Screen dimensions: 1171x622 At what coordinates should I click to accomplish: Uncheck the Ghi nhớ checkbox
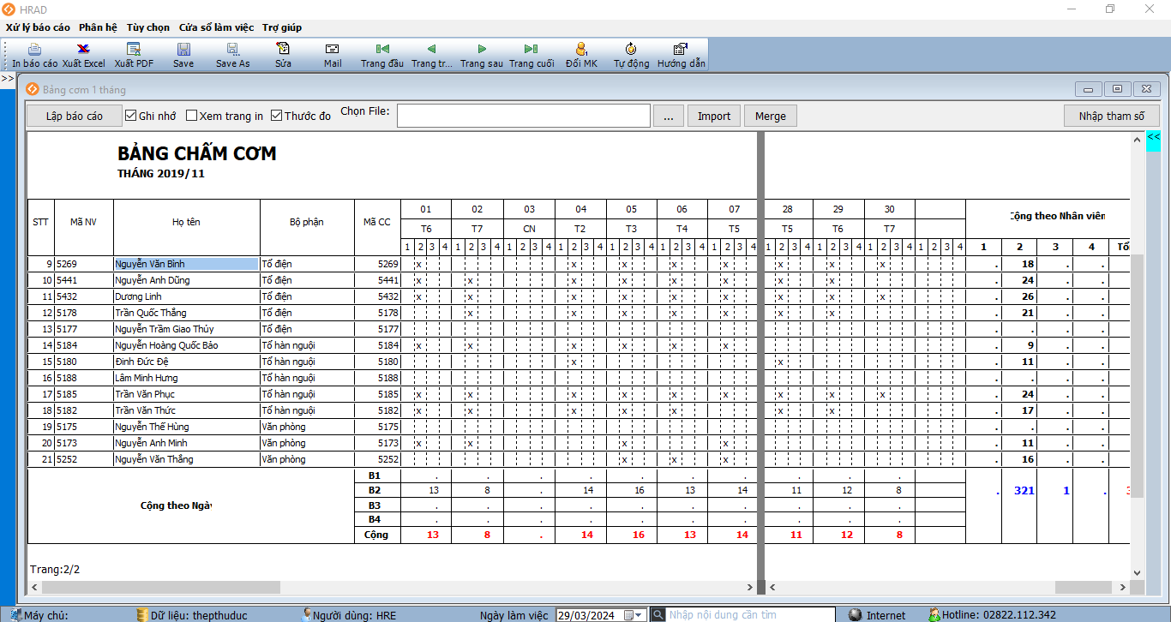[x=131, y=116]
